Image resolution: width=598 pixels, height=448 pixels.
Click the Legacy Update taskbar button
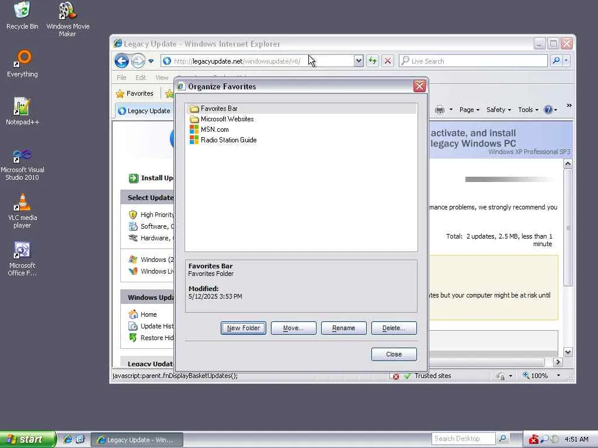tap(137, 440)
